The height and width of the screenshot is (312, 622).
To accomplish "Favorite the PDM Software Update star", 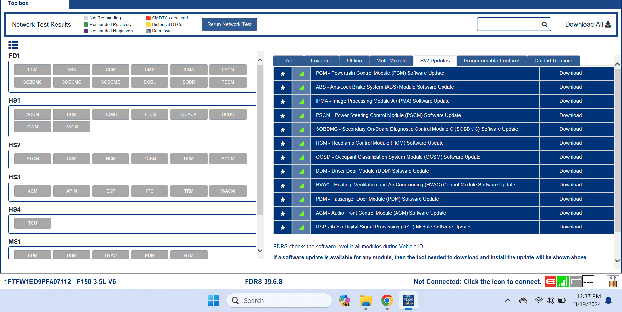I will pos(283,199).
